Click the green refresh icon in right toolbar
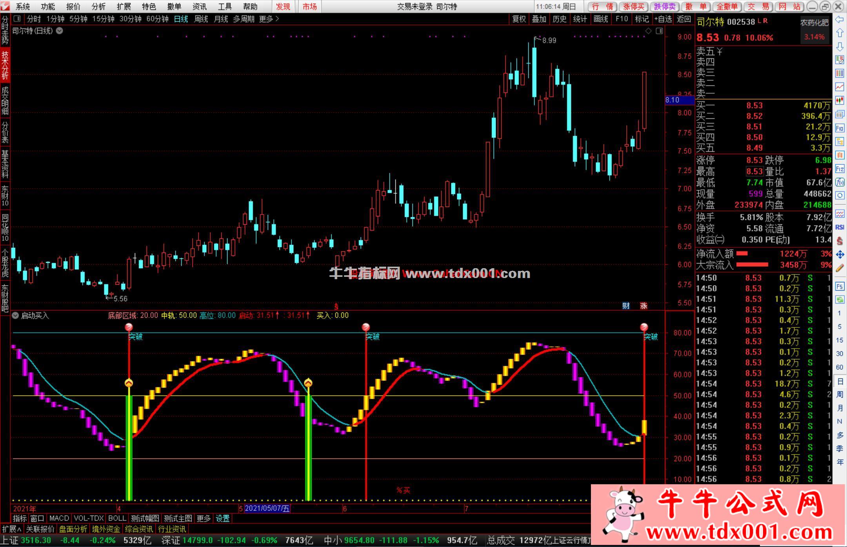847x547 pixels. coord(840,300)
